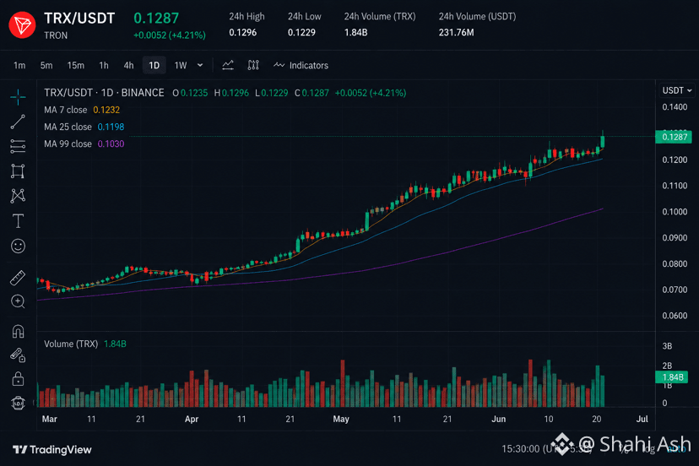This screenshot has width=699, height=466.
Task: Click the May label on time axis
Action: 341,420
